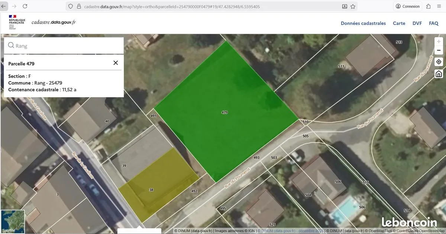Click the magnifier icon in the search box

[x=11, y=46]
